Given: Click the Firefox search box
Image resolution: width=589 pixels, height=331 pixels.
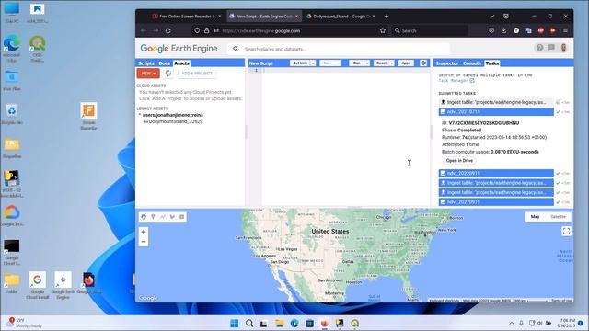Looking at the screenshot, I should click(430, 30).
